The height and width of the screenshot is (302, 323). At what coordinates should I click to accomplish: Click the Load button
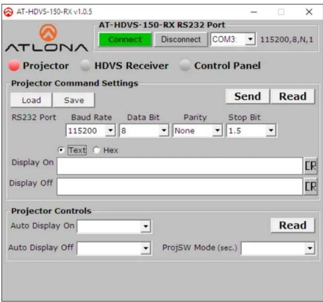tap(31, 100)
